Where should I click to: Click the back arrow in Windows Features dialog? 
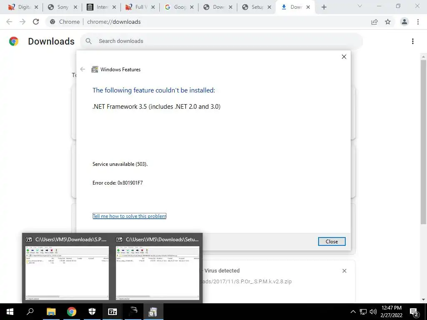click(83, 70)
